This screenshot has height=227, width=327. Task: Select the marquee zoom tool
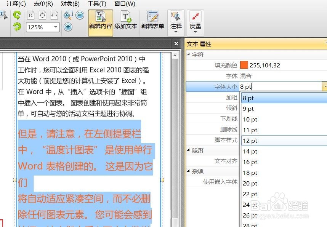(68, 15)
